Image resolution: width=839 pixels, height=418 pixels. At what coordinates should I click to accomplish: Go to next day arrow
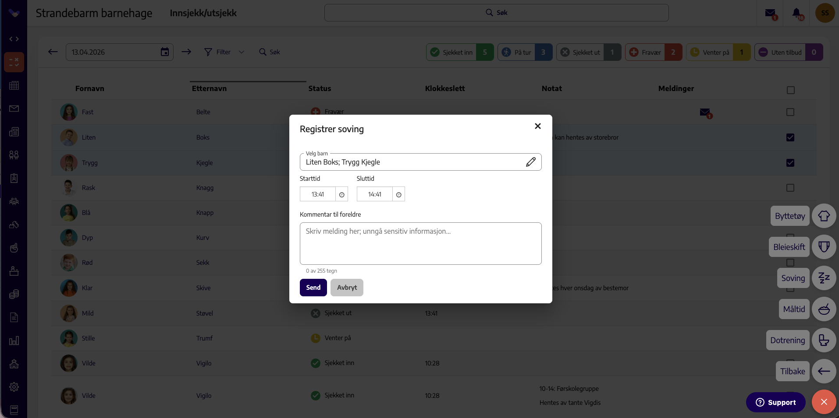click(x=186, y=52)
